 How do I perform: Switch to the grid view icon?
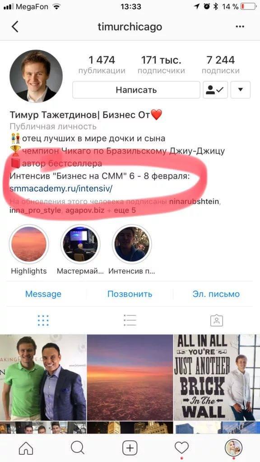[x=43, y=320]
